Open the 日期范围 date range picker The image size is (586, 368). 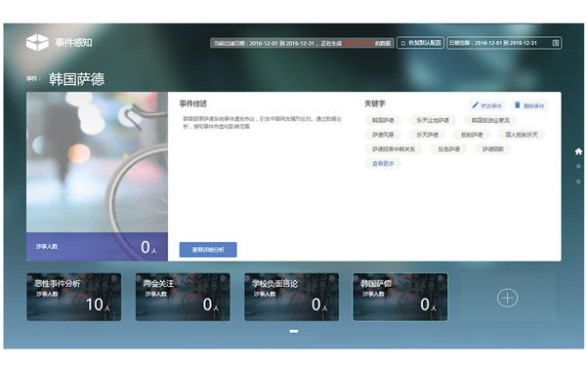pyautogui.click(x=504, y=43)
